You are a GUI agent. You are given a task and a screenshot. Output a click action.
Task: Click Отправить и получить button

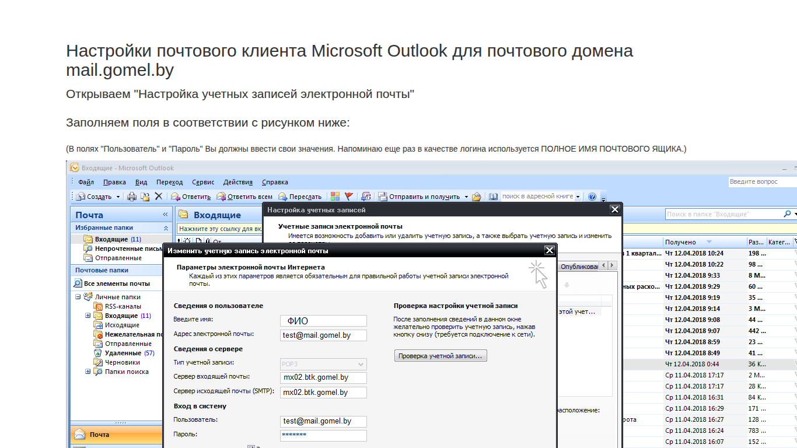[x=419, y=197]
